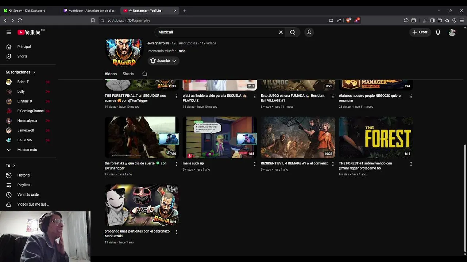Screen dimensions: 467x262
Task: Switch to channel Shorts tab
Action: click(x=128, y=74)
